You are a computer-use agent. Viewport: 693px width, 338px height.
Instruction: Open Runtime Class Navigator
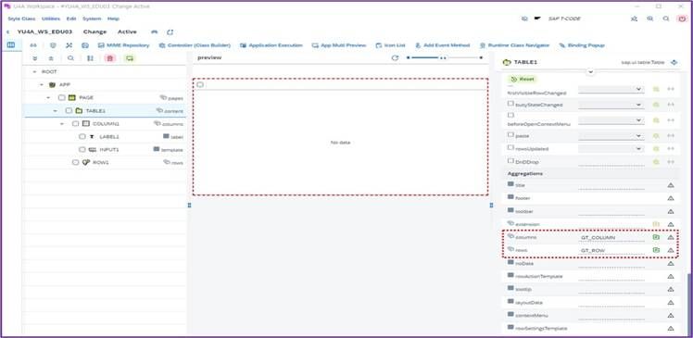pyautogui.click(x=515, y=45)
